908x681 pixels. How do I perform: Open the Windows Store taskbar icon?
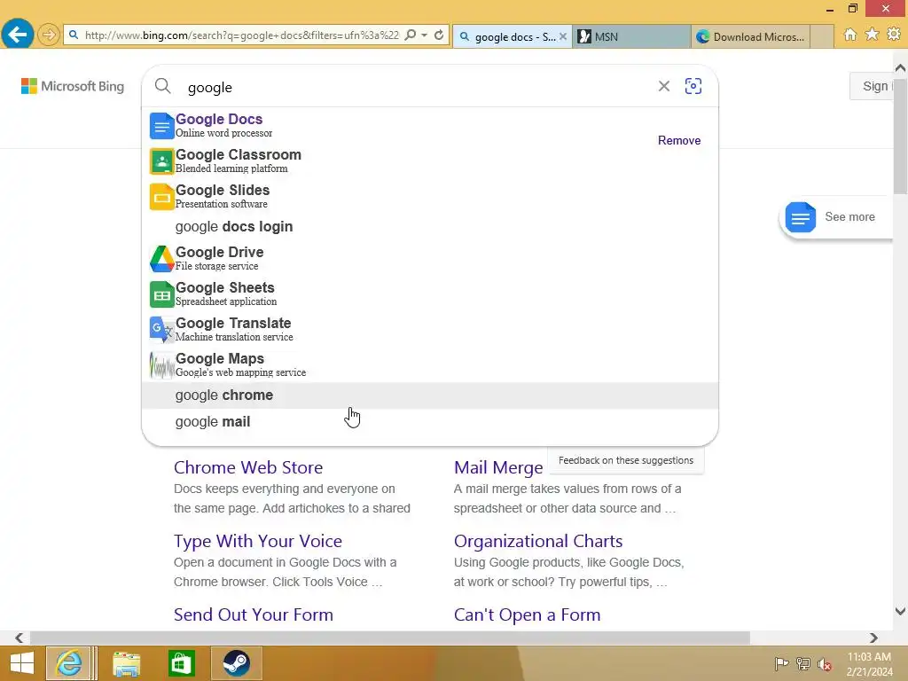181,663
